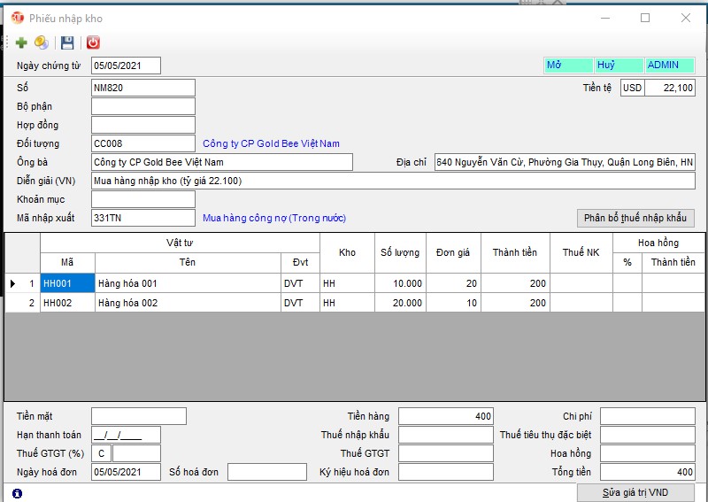
Task: Click the info icon in status bar
Action: [18, 492]
